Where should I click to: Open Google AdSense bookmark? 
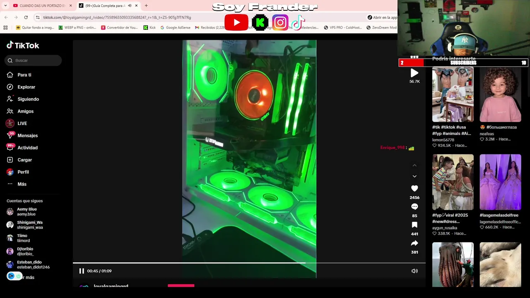click(x=175, y=28)
